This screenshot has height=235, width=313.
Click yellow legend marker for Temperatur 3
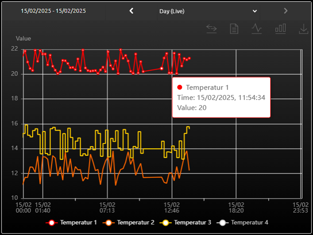166,223
